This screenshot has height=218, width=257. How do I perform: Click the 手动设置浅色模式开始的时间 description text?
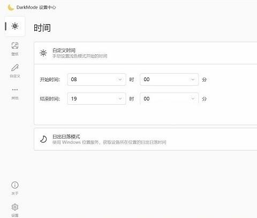(80, 56)
